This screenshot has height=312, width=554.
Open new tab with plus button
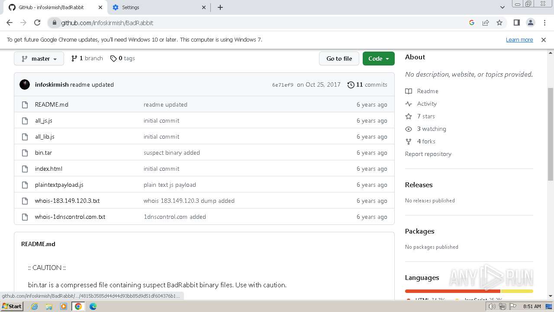click(220, 7)
